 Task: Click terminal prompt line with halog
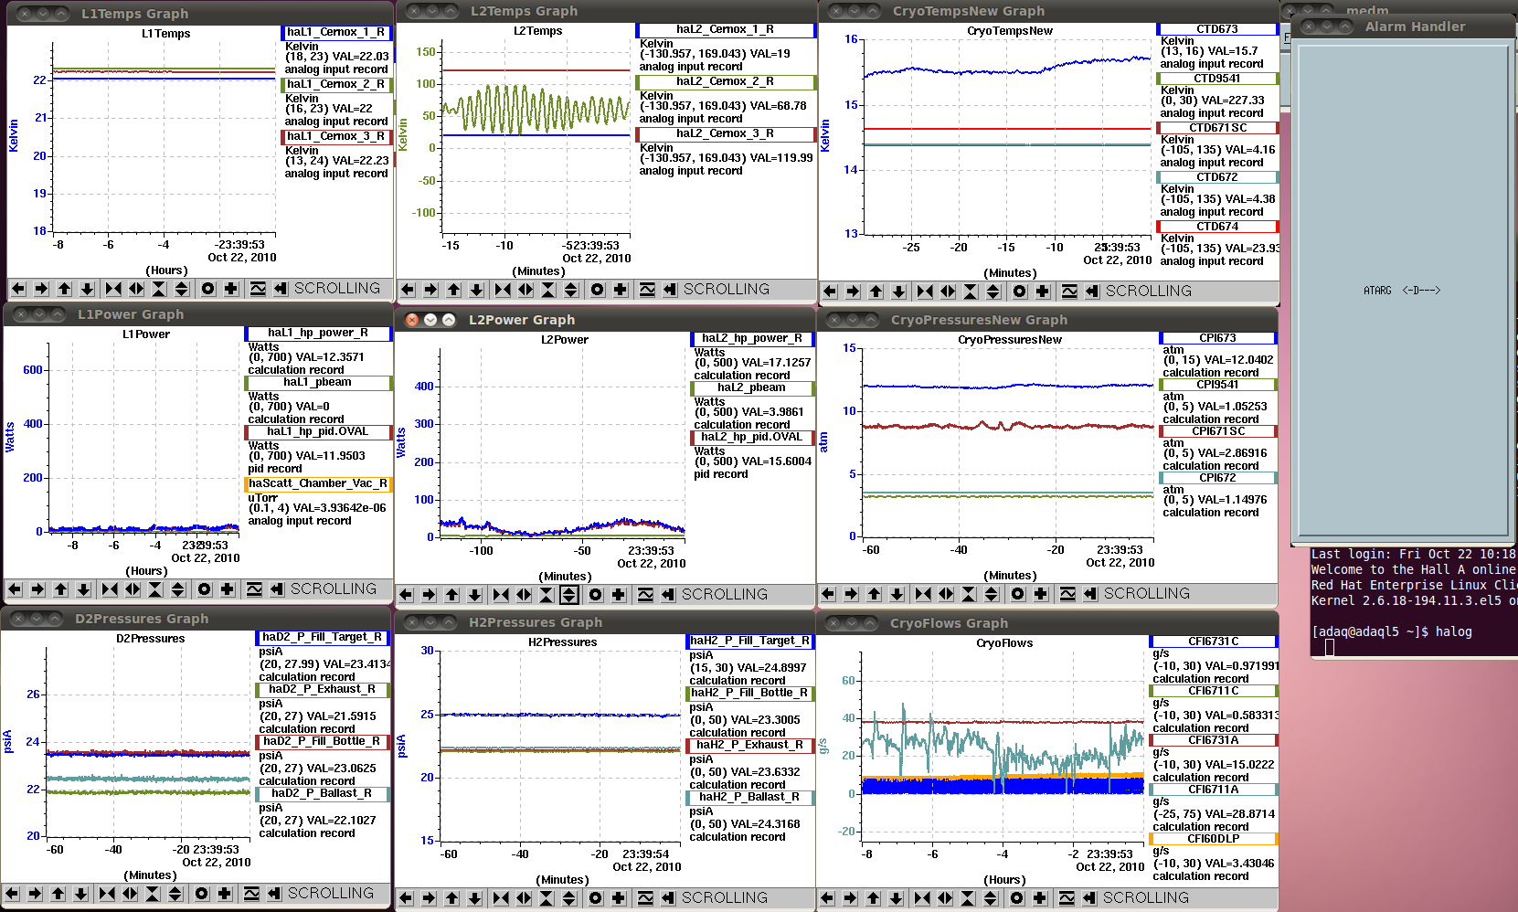(x=1392, y=631)
